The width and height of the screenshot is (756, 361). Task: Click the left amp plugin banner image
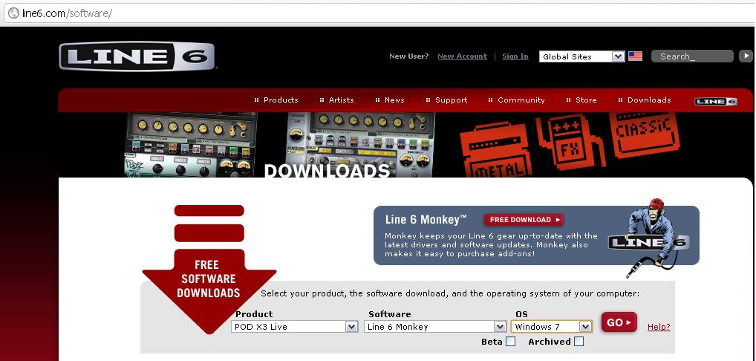[191, 145]
